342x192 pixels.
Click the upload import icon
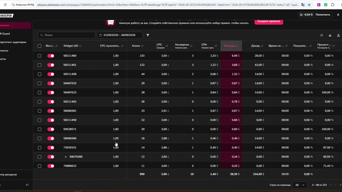(x=338, y=35)
